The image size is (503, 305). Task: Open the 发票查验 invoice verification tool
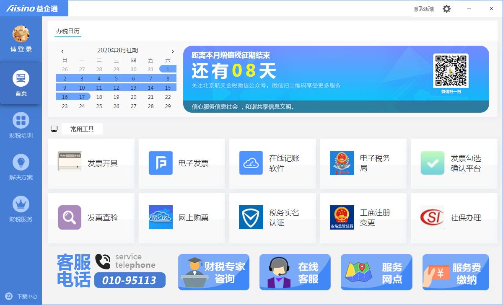point(91,217)
